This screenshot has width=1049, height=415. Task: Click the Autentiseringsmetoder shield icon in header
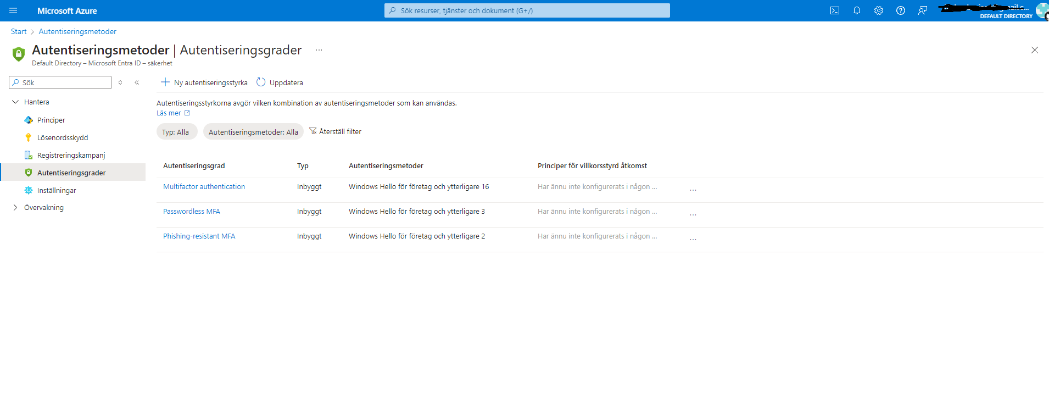tap(19, 54)
